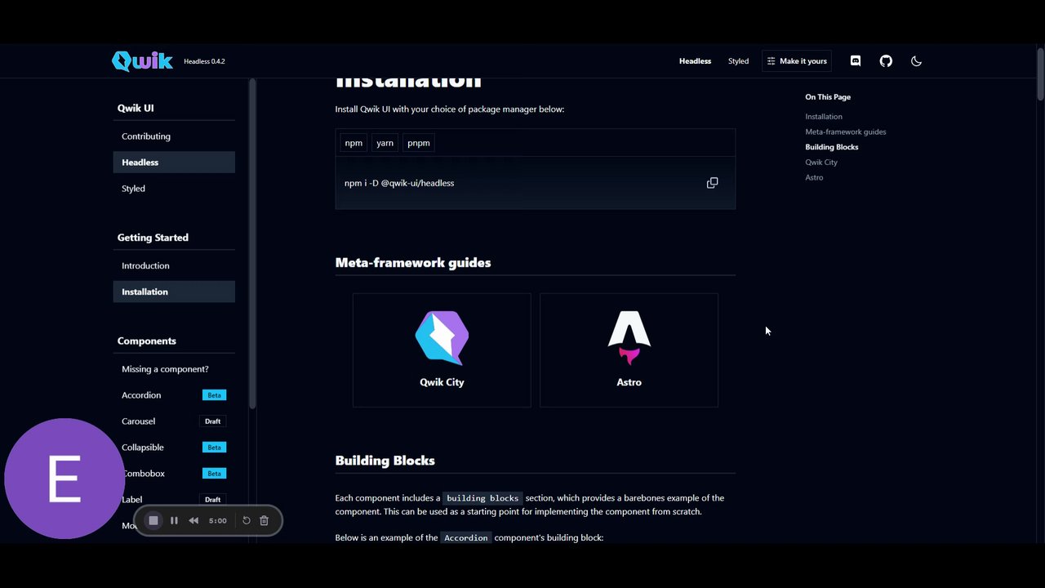Image resolution: width=1045 pixels, height=588 pixels.
Task: Rewind the recording
Action: pos(193,520)
